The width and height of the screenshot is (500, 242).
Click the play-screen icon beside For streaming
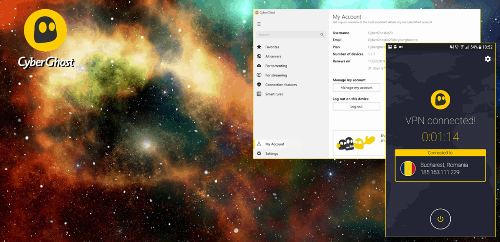[x=259, y=75]
